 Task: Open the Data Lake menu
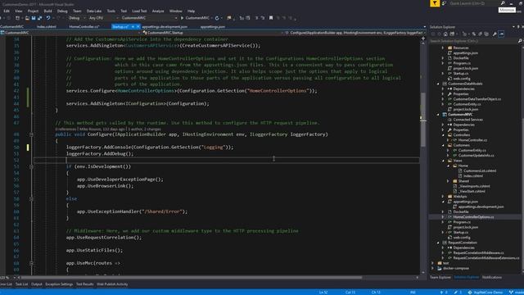click(94, 11)
